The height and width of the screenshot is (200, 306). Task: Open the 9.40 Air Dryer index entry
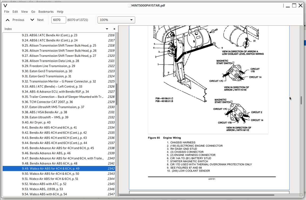pyautogui.click(x=59, y=123)
